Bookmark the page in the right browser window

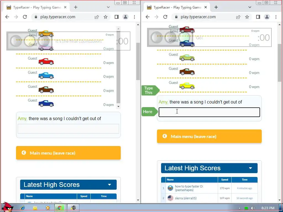[247, 17]
